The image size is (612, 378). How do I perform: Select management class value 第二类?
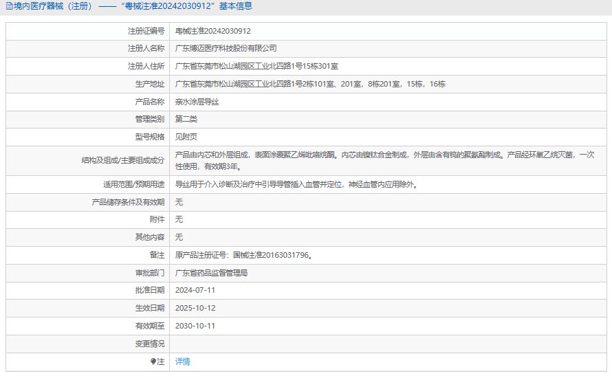point(186,119)
